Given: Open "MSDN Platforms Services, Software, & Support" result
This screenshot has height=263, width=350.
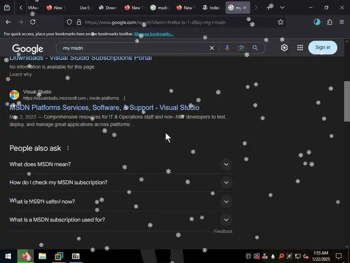Looking at the screenshot, I should tap(105, 108).
